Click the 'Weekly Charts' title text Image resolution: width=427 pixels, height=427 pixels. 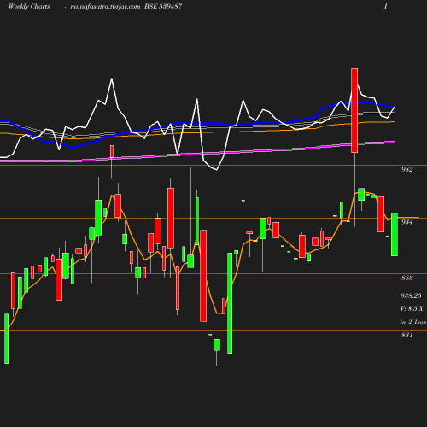pyautogui.click(x=29, y=7)
